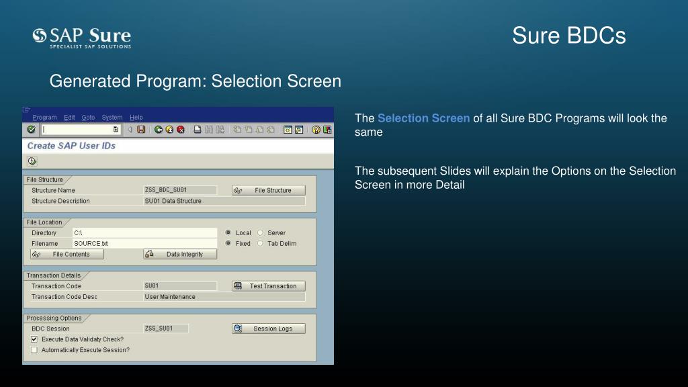Click the Save diskette icon
This screenshot has width=688, height=387.
141,130
